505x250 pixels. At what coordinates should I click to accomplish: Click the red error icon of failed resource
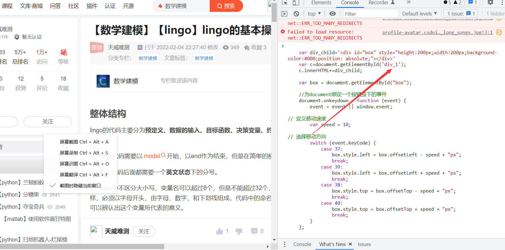(283, 32)
